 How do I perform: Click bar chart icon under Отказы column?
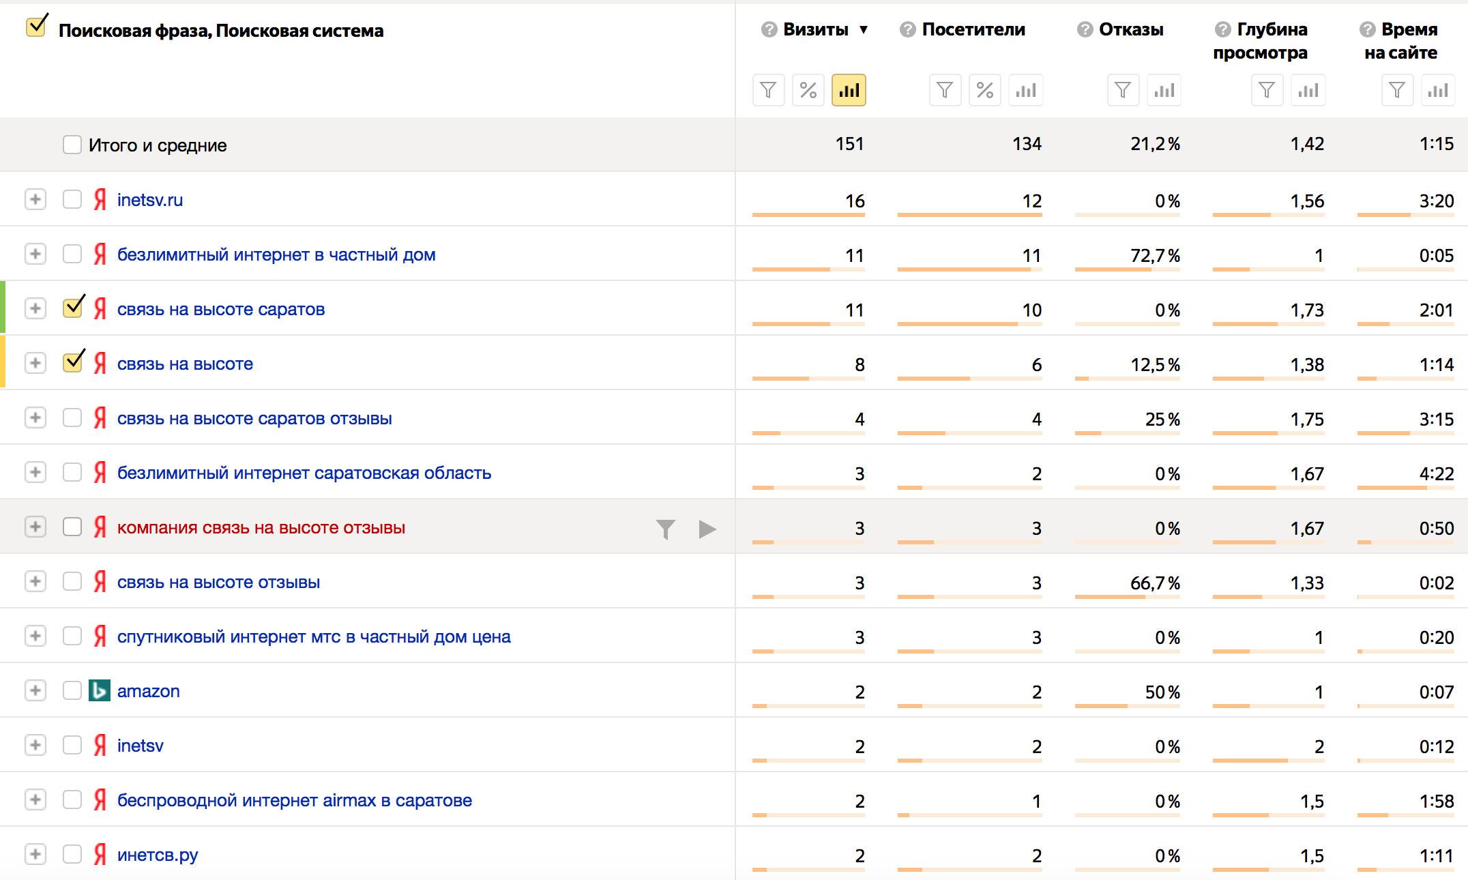click(x=1164, y=90)
